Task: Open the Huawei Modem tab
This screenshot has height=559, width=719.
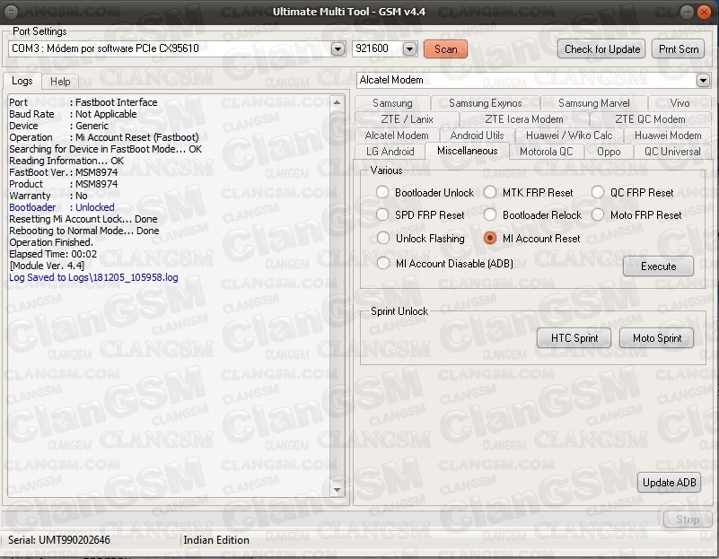Action: point(668,135)
